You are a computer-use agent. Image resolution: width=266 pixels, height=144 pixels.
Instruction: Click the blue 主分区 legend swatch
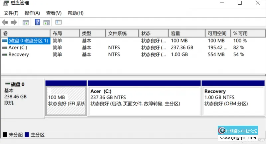pyautogui.click(x=27, y=134)
